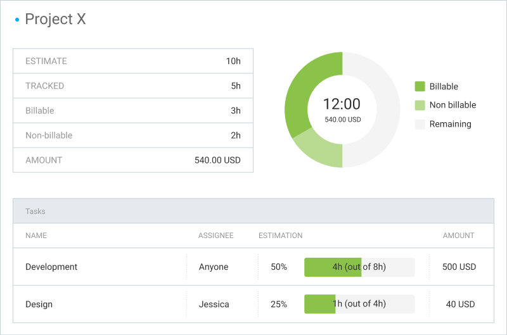Image resolution: width=507 pixels, height=335 pixels.
Task: Click the Non billable legend label
Action: [x=452, y=105]
